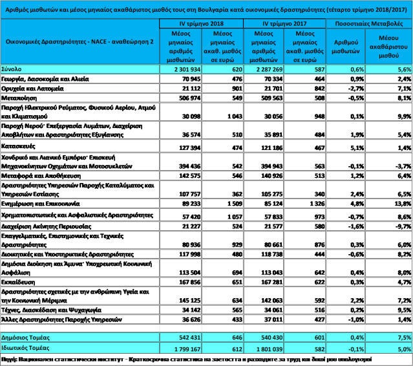Viewport: 413px width, 366px height.
Task: Select the 'IV τρίμηνο 2018' column header
Action: (x=201, y=23)
